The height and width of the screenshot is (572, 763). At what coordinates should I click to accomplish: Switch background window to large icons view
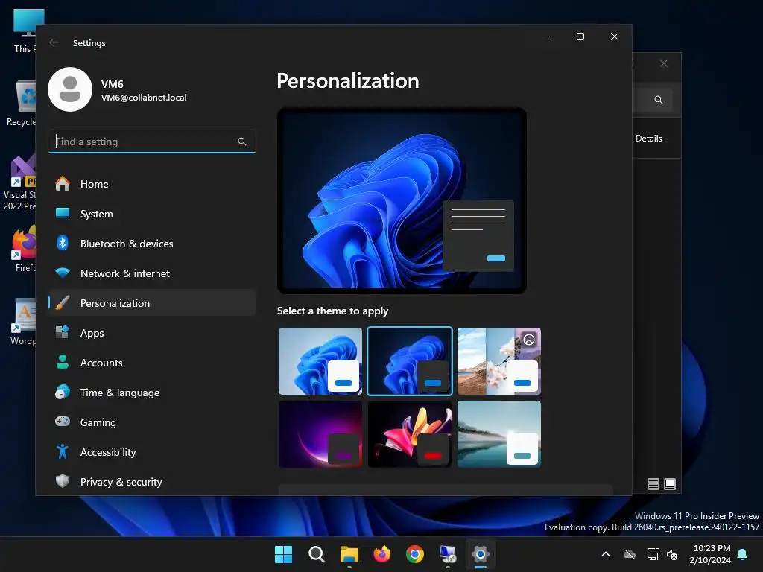tap(670, 484)
